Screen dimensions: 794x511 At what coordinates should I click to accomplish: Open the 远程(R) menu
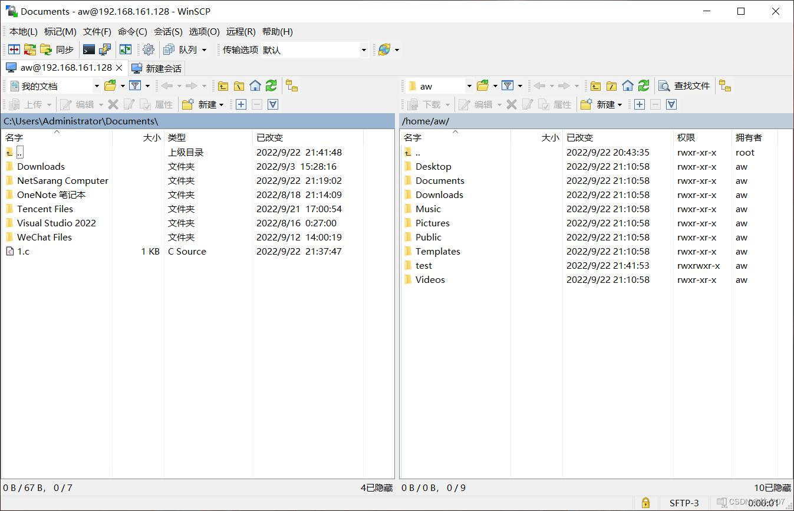coord(240,32)
